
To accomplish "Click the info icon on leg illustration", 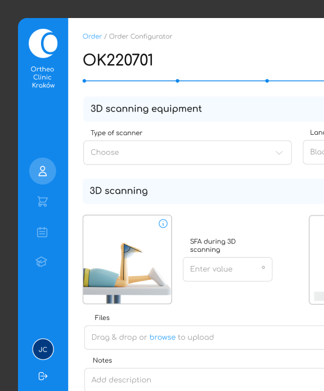I will click(163, 224).
